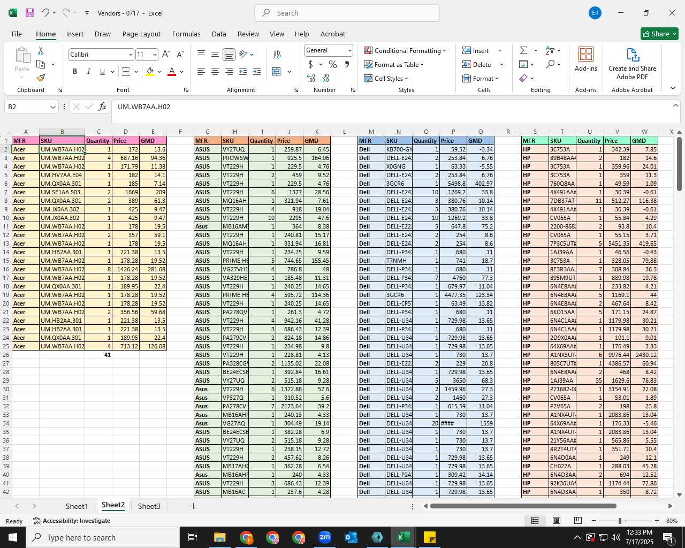Switch to Normal view in status bar

coord(535,521)
